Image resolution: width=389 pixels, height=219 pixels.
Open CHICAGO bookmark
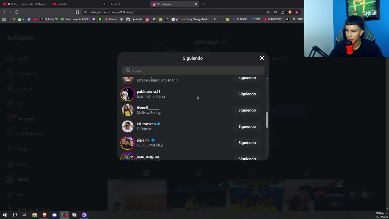click(x=240, y=19)
